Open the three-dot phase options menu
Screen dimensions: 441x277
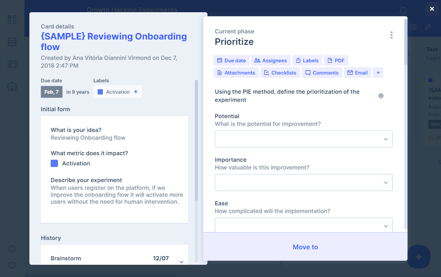point(391,35)
